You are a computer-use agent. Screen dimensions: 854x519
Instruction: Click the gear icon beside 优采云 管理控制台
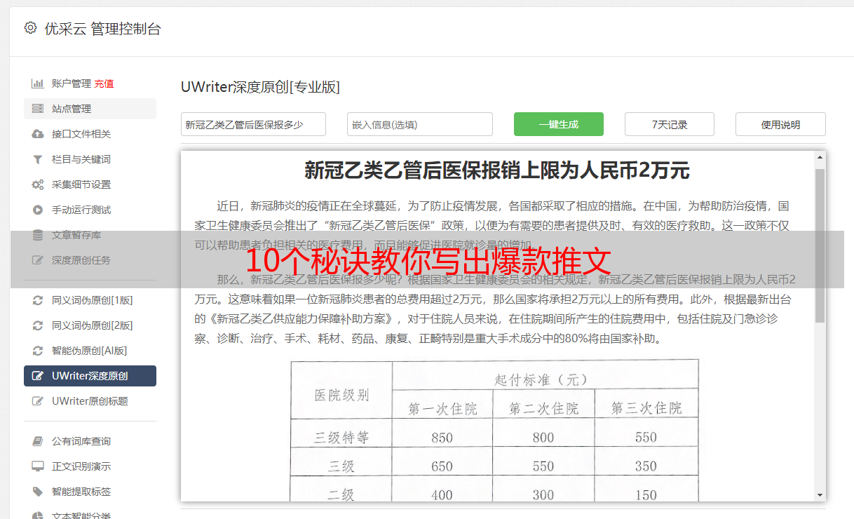[30, 28]
